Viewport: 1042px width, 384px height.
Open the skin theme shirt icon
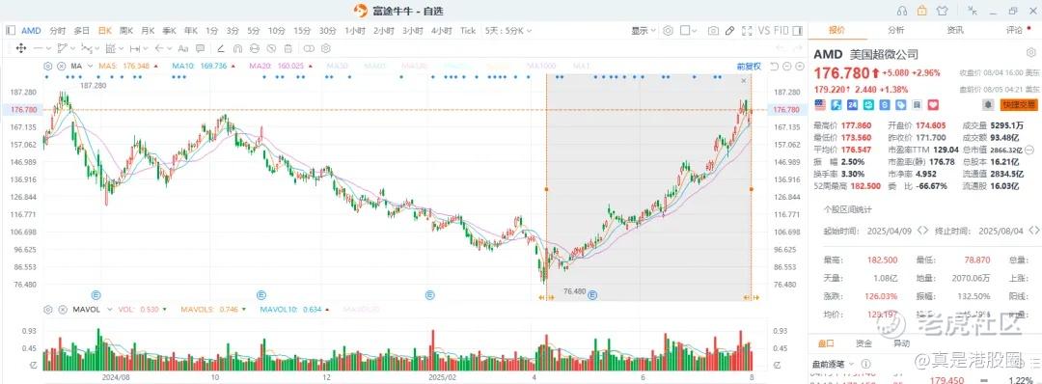click(942, 10)
